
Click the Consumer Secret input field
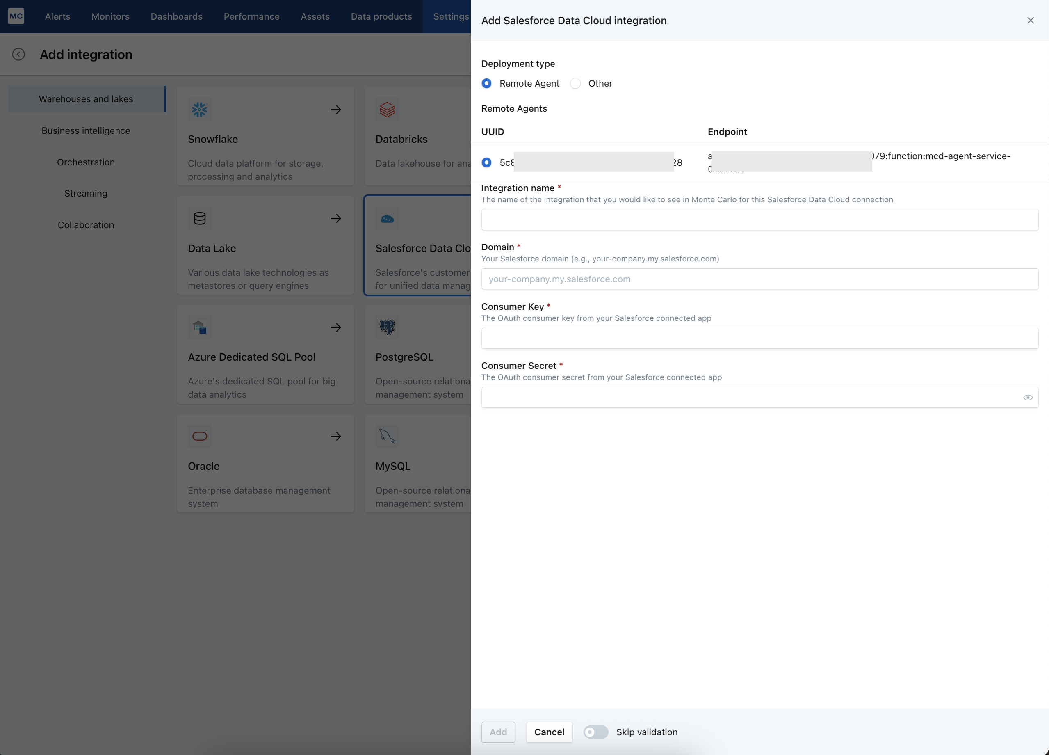click(759, 398)
